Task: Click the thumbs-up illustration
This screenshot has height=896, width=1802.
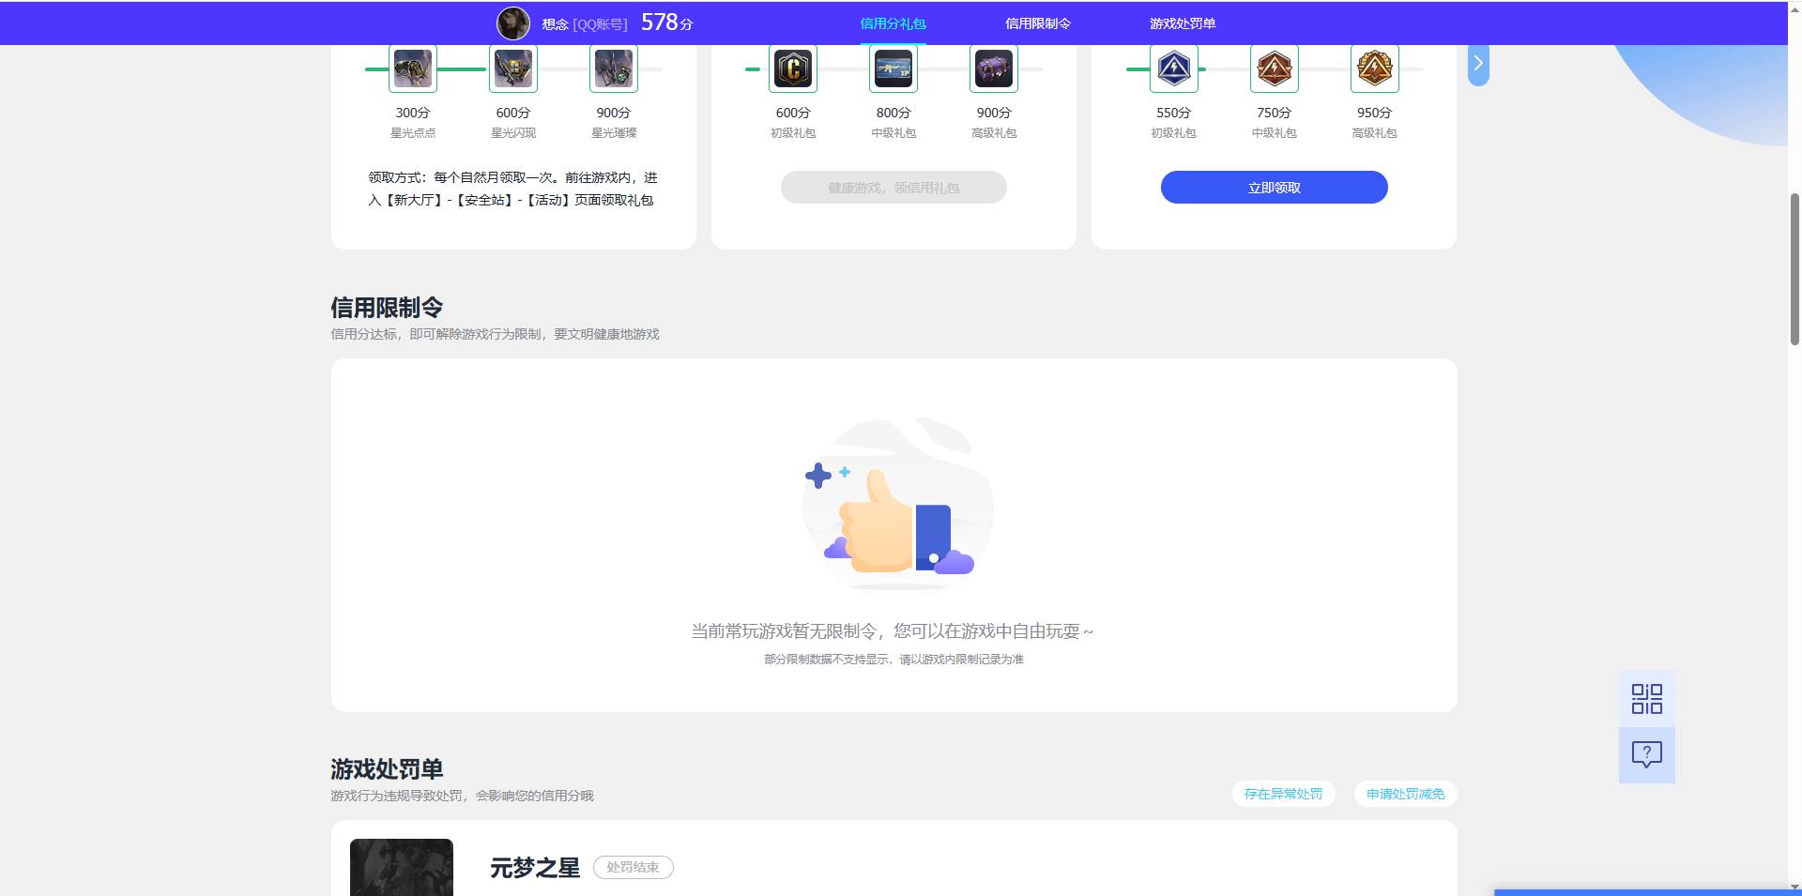Action: [897, 504]
